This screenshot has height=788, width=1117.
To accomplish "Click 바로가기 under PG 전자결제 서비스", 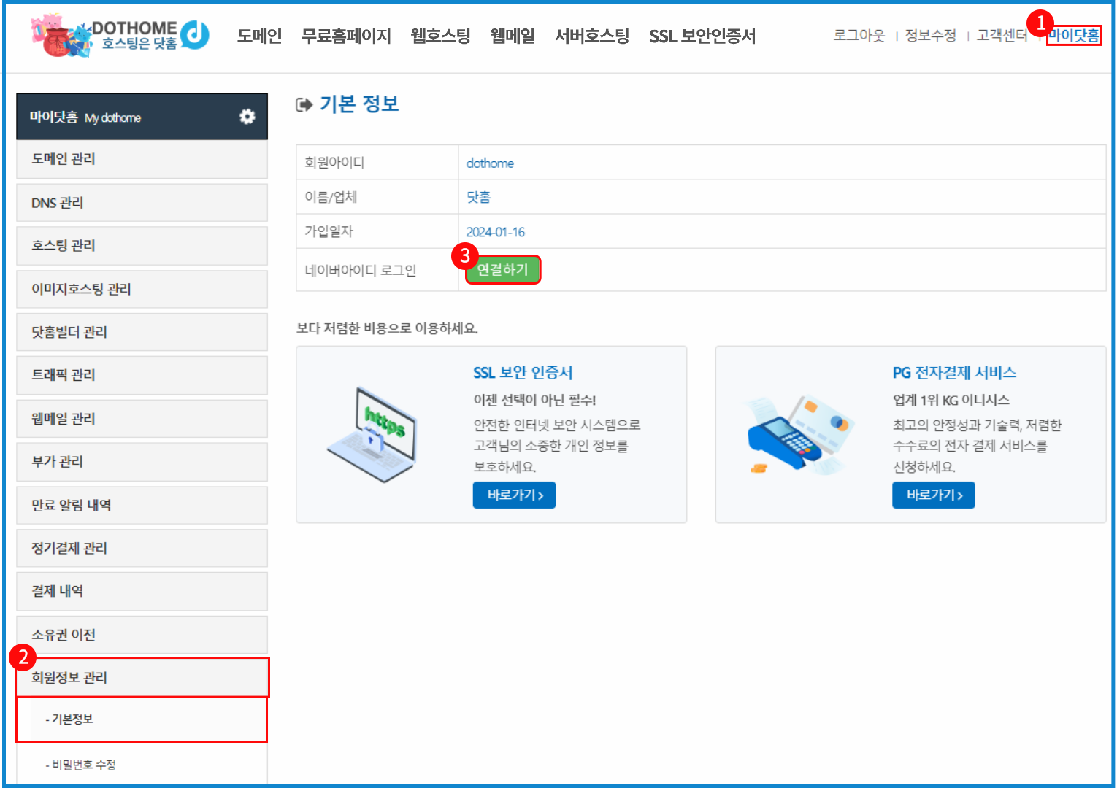I will tap(933, 495).
